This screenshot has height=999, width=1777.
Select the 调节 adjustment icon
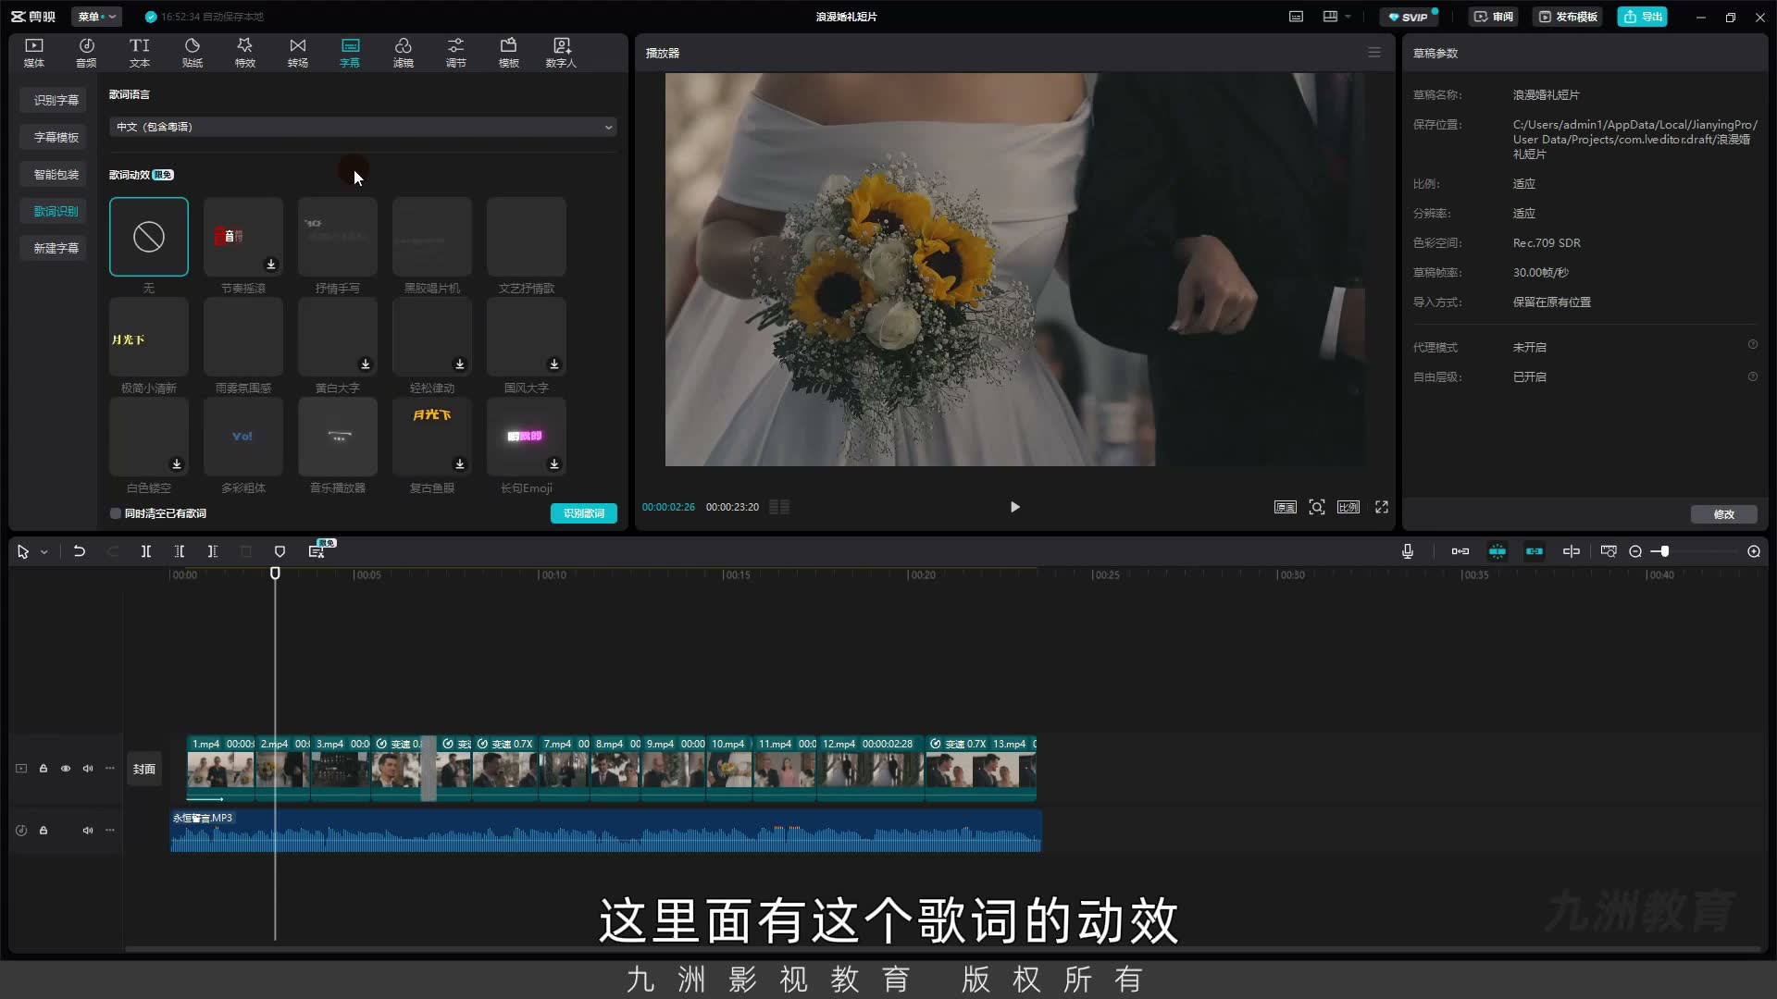(x=456, y=53)
